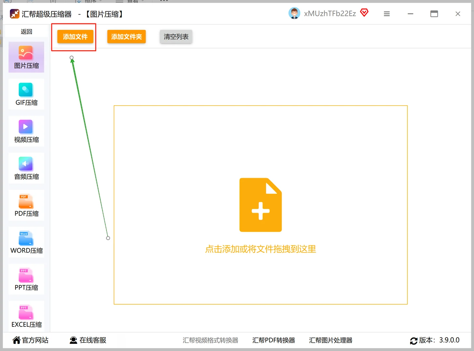Open the GIF压缩 GIF compression function

click(26, 94)
